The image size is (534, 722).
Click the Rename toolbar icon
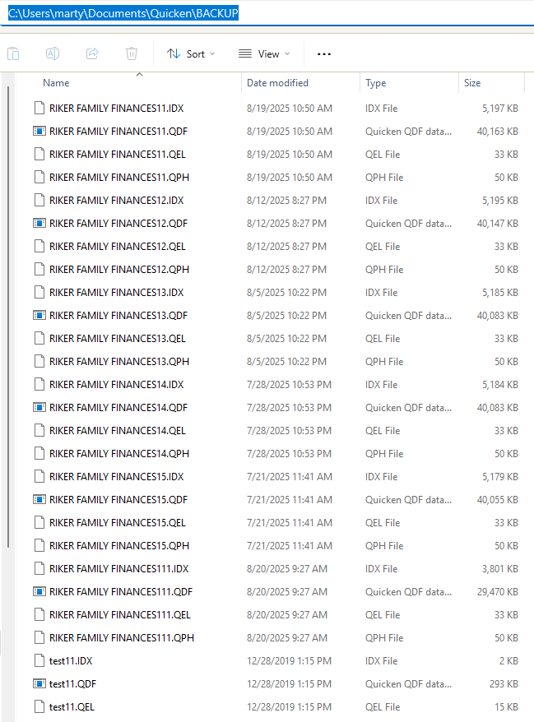click(53, 54)
